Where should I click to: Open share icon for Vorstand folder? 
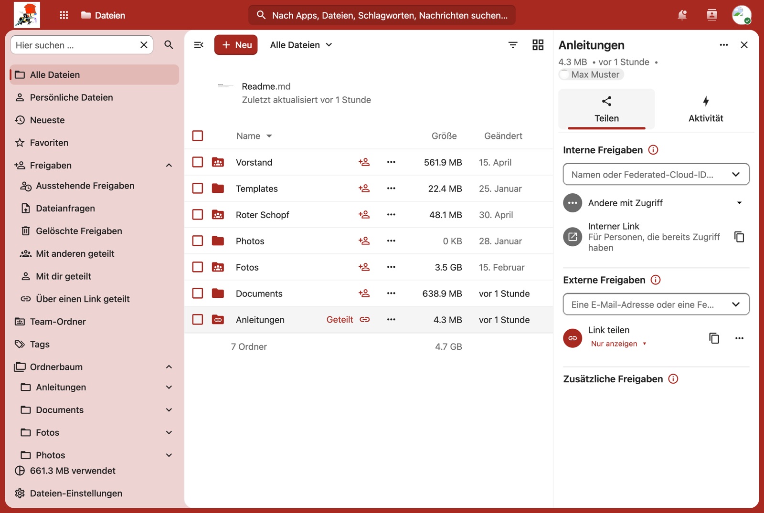pyautogui.click(x=364, y=162)
